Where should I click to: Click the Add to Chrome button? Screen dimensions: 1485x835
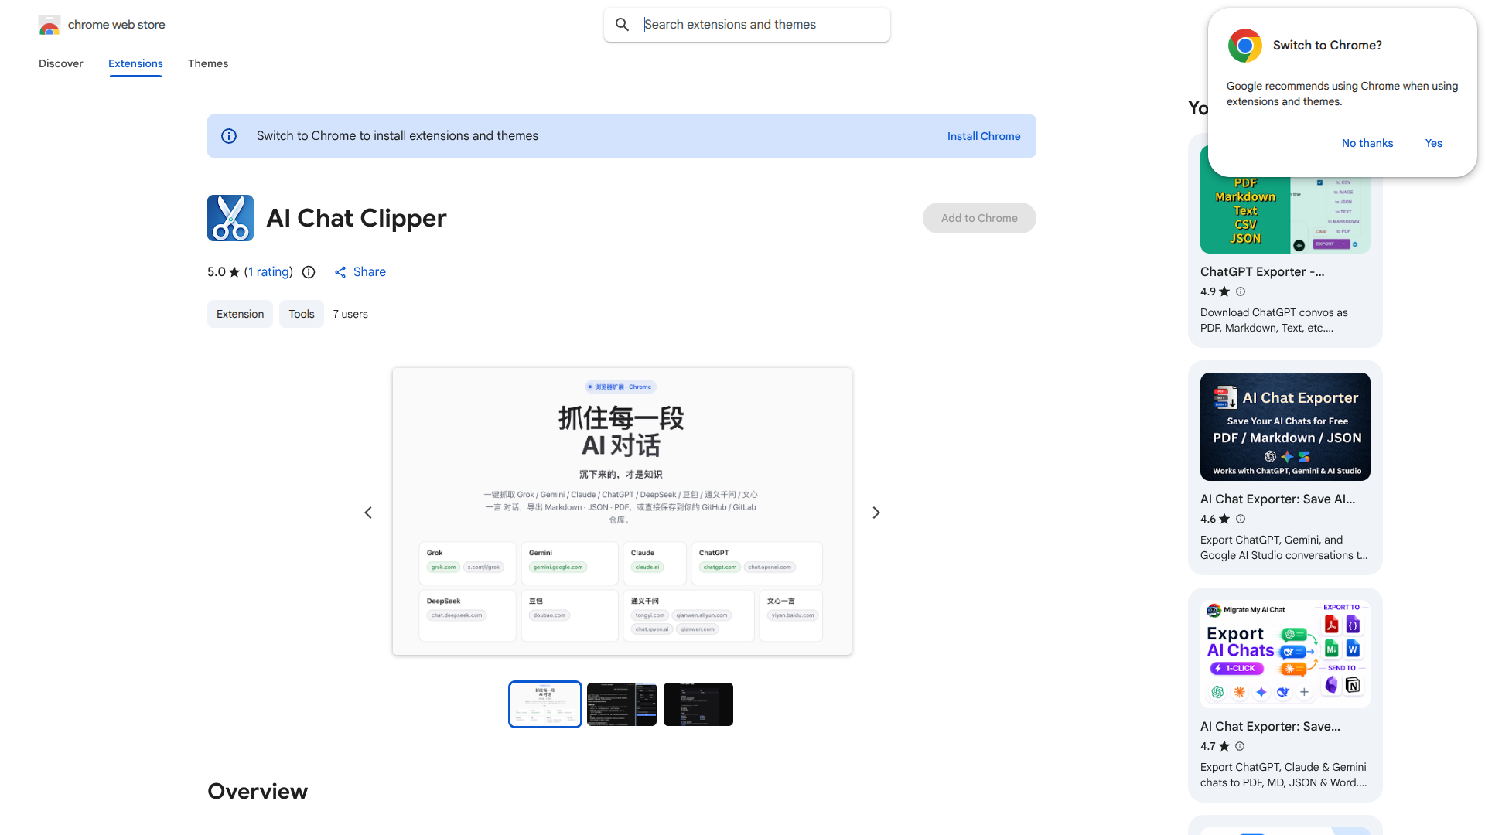(x=979, y=218)
